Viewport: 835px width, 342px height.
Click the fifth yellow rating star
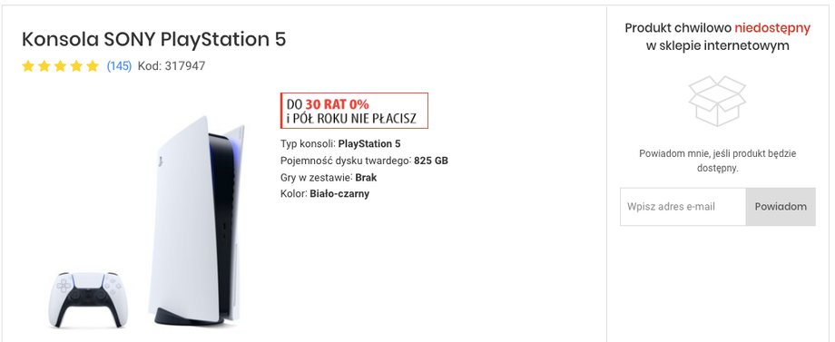(93, 66)
